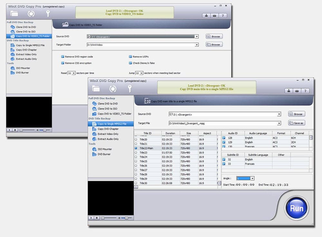Uncheck subtitle 32 English checkbox
322x237 pixels.
pyautogui.click(x=224, y=159)
